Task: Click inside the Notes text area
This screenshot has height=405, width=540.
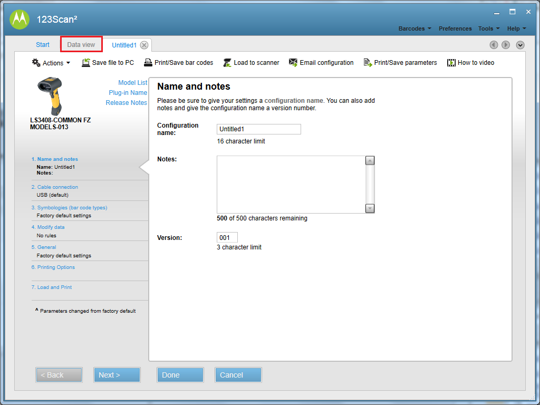Action: (291, 185)
